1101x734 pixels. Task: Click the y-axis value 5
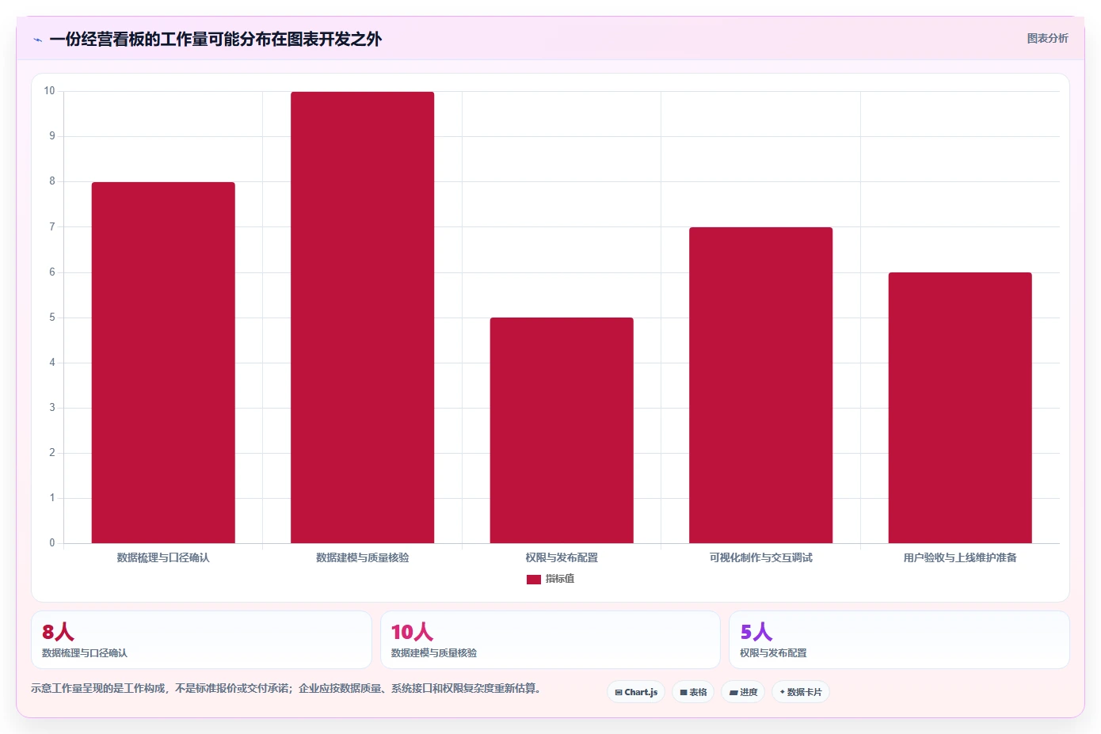tap(52, 318)
